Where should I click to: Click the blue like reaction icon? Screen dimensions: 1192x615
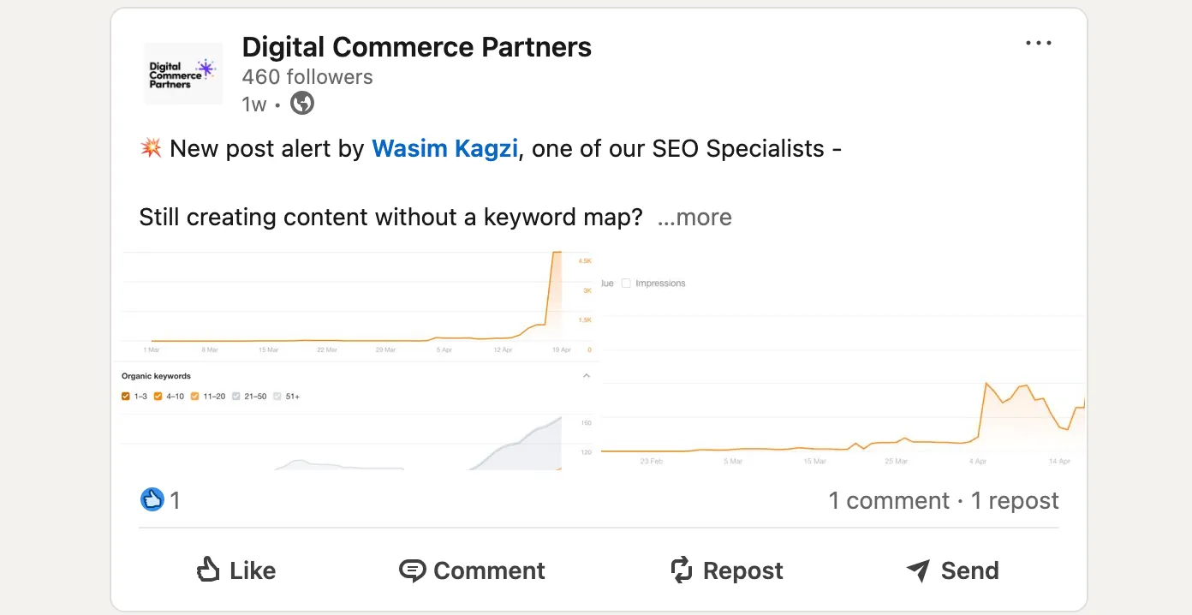pyautogui.click(x=152, y=499)
